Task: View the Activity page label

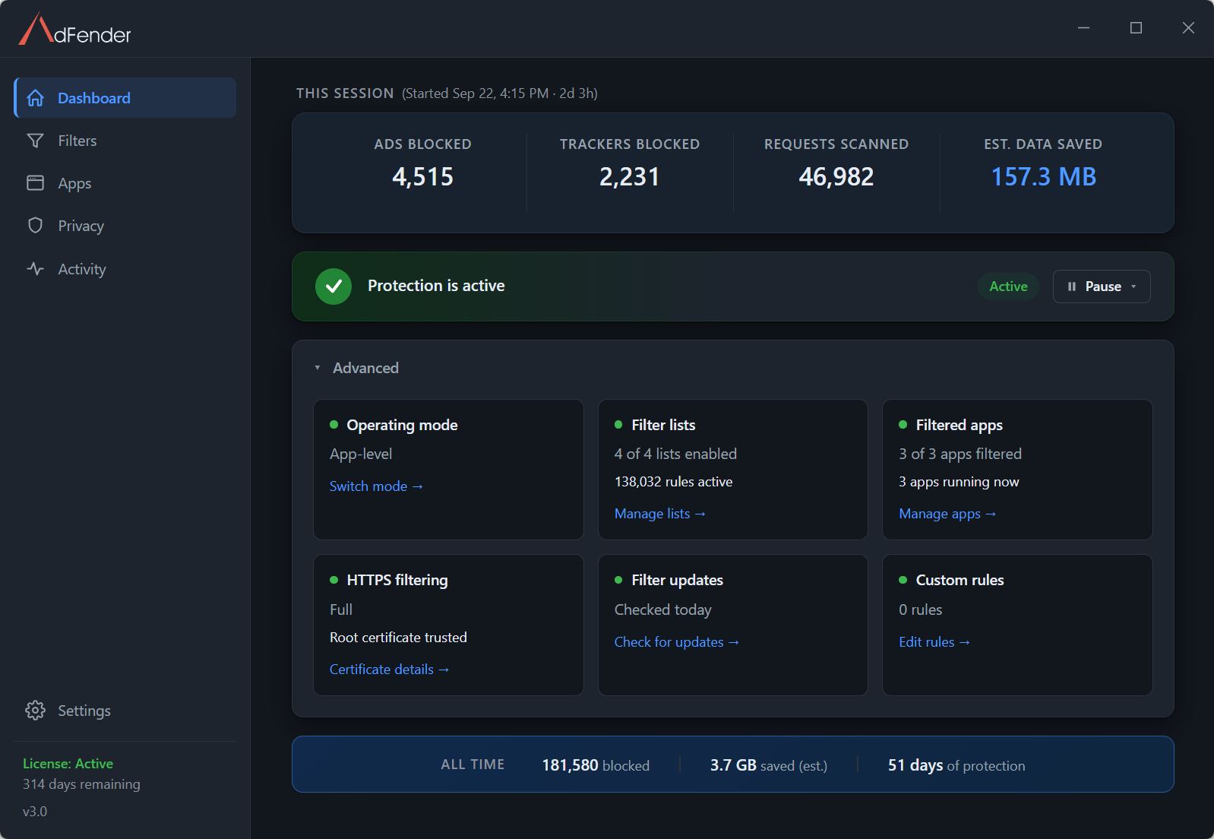Action: coord(82,269)
